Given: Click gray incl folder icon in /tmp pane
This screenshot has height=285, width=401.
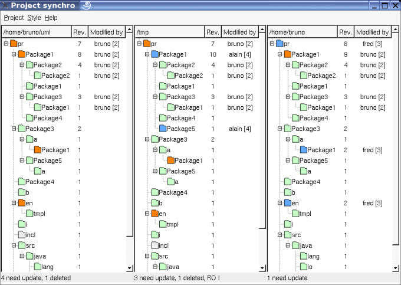Looking at the screenshot, I should click(155, 245).
